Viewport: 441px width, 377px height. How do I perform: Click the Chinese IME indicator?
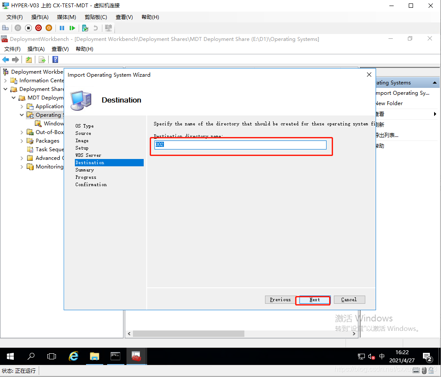[x=382, y=356]
